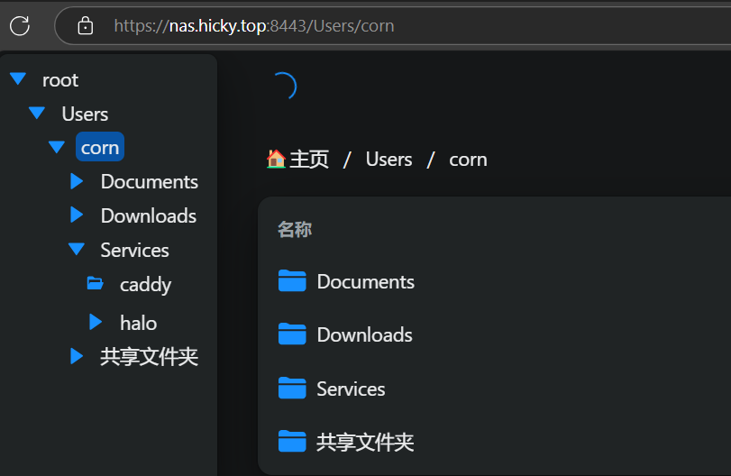Open Documents folder in file list

[x=366, y=282]
